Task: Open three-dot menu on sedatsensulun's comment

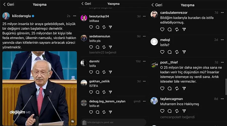Action: coord(144,36)
